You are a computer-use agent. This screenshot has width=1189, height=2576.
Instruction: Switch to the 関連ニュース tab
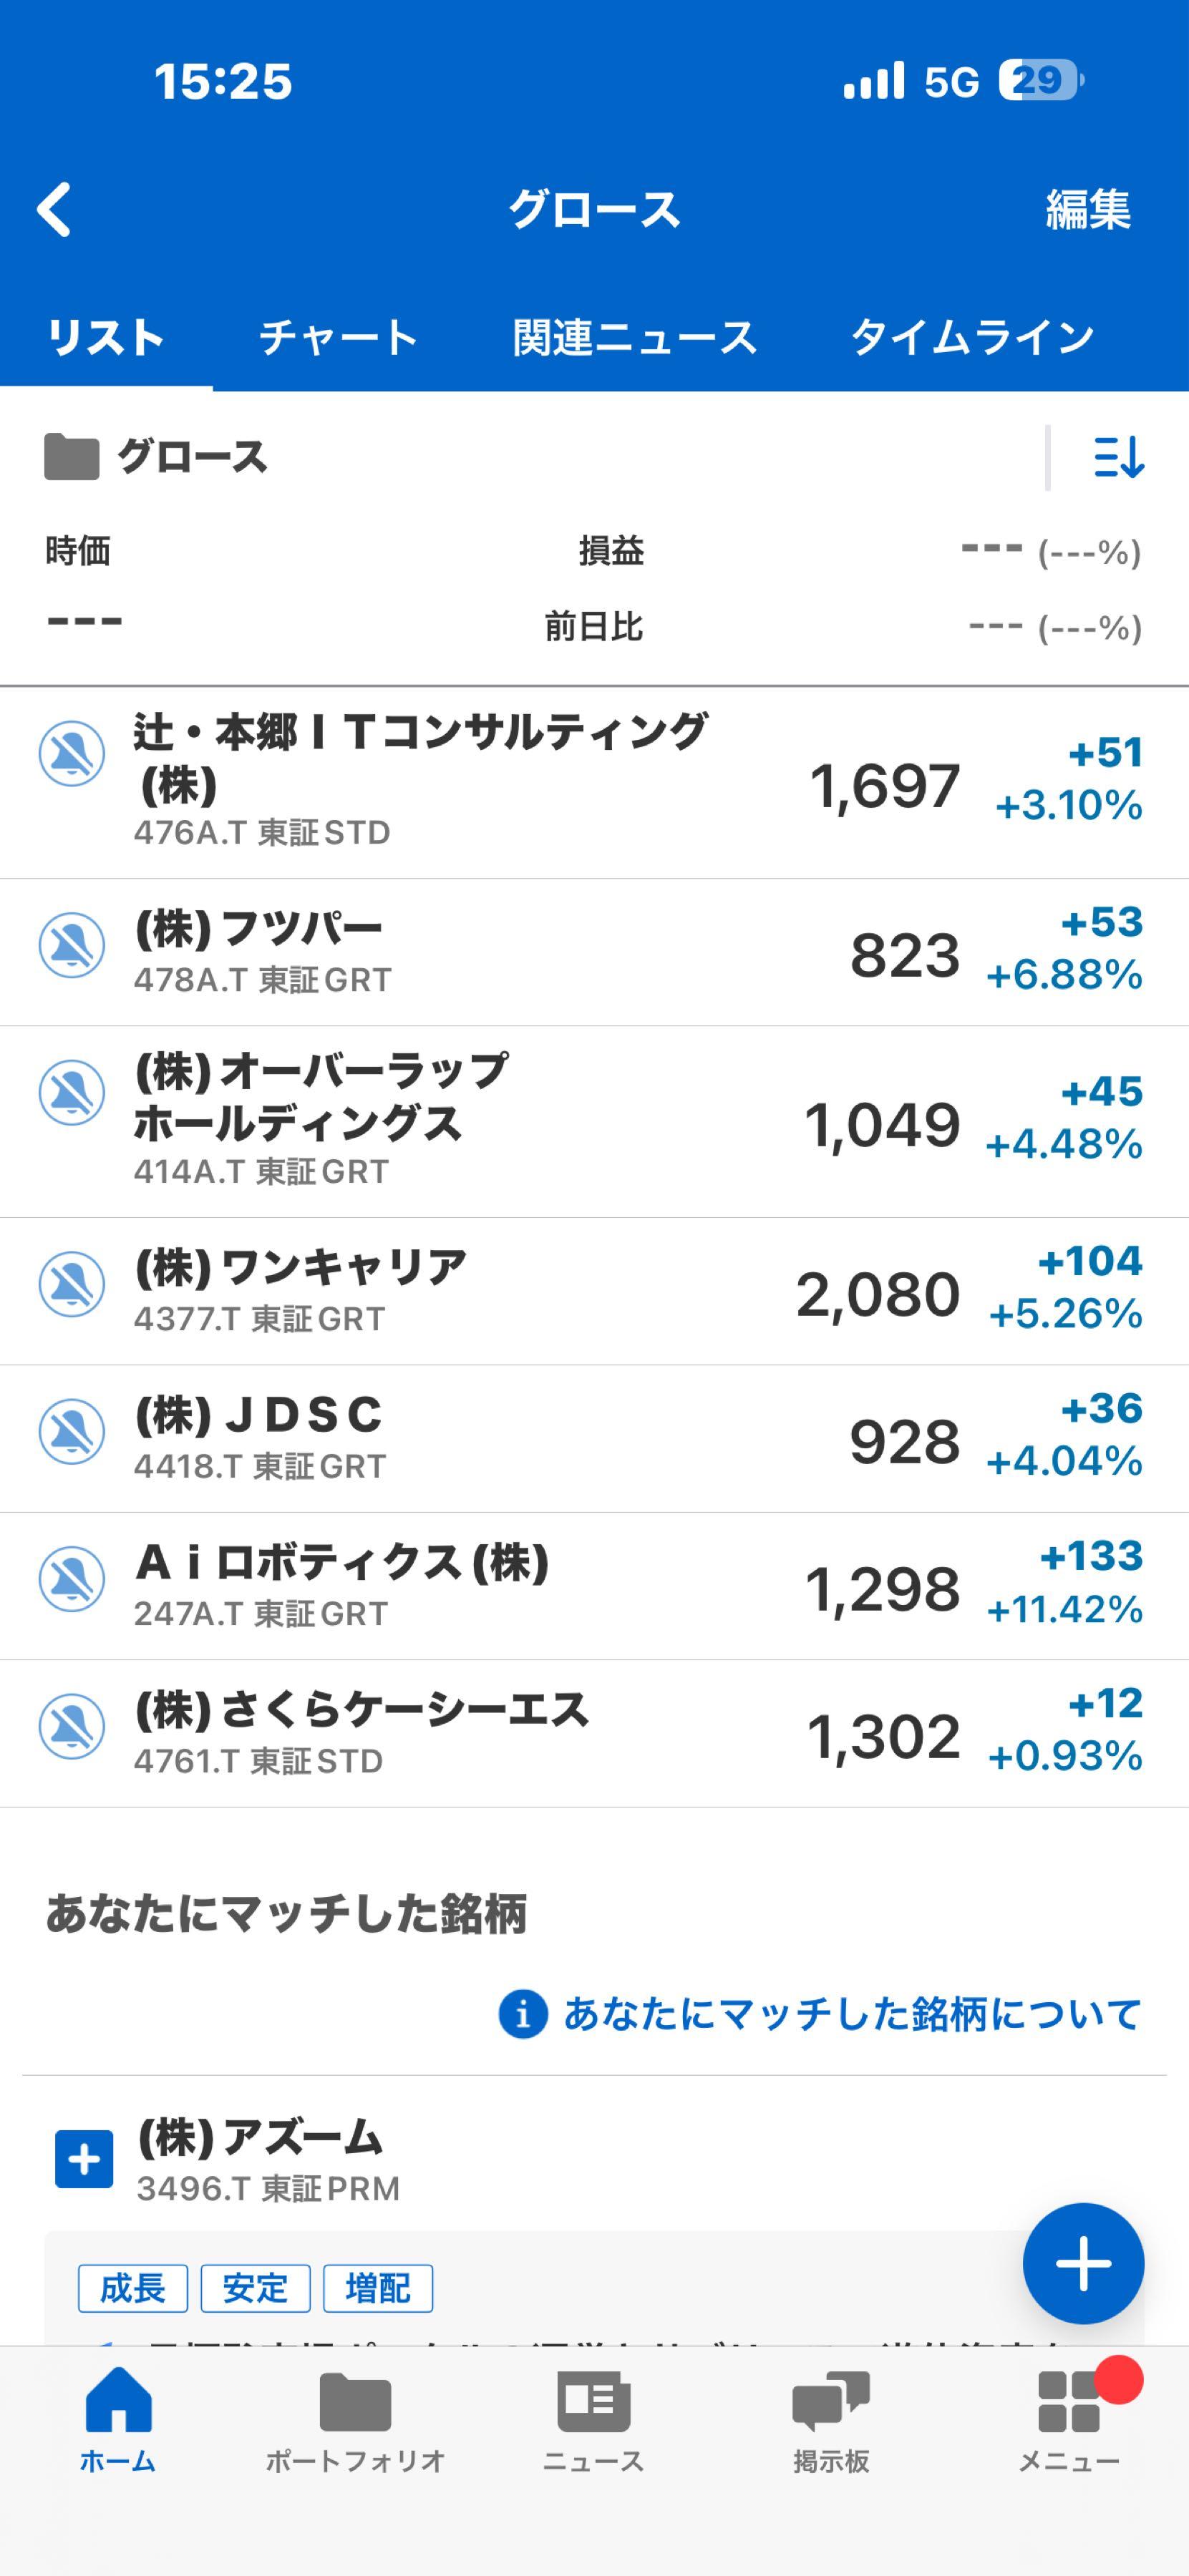click(x=634, y=337)
